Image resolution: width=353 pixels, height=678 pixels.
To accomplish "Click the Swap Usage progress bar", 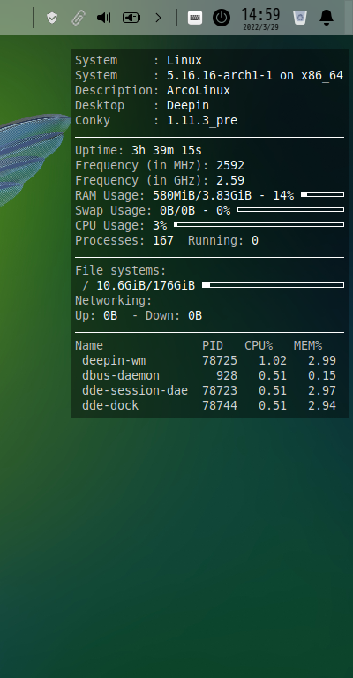I will 290,210.
